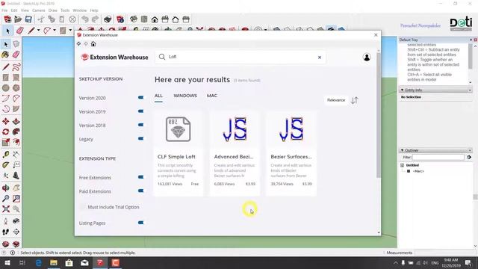Open the CLF Simple Loft extension card
This screenshot has height=269, width=478.
click(179, 153)
